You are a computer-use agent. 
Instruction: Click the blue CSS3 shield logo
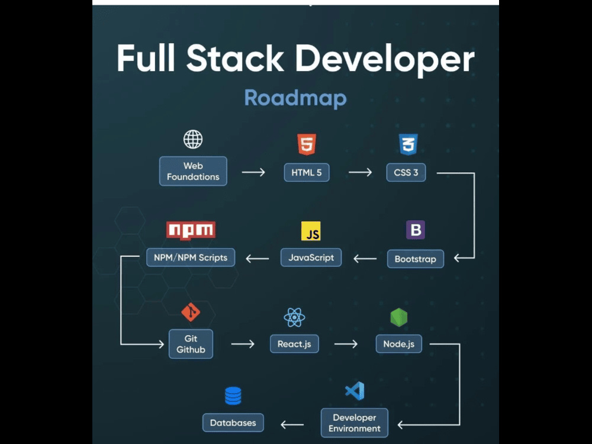coord(408,144)
